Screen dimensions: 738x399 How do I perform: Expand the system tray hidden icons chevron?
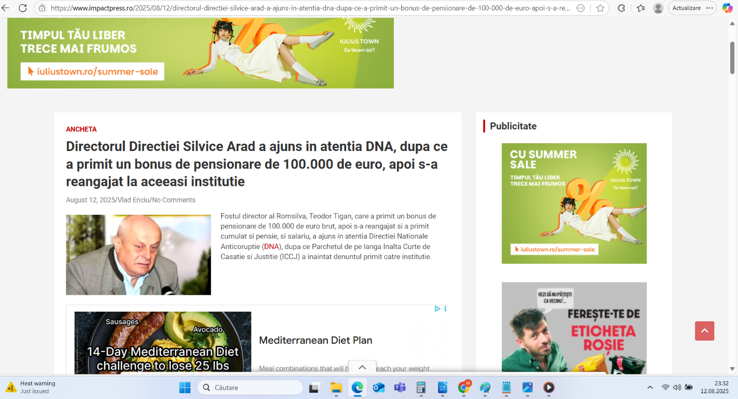tap(650, 387)
